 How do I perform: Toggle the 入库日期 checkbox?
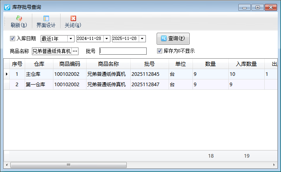pos(12,39)
